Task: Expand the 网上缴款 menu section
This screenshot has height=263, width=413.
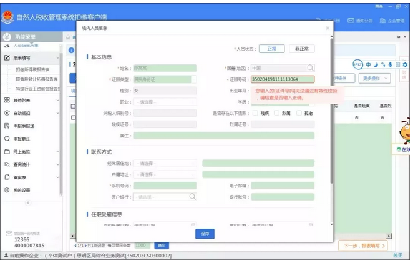Action: pyautogui.click(x=57, y=151)
